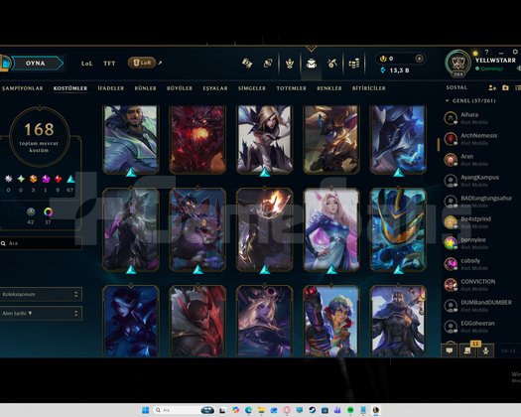Open Microsoft Edge from the taskbar
The height and width of the screenshot is (417, 521).
point(248,410)
